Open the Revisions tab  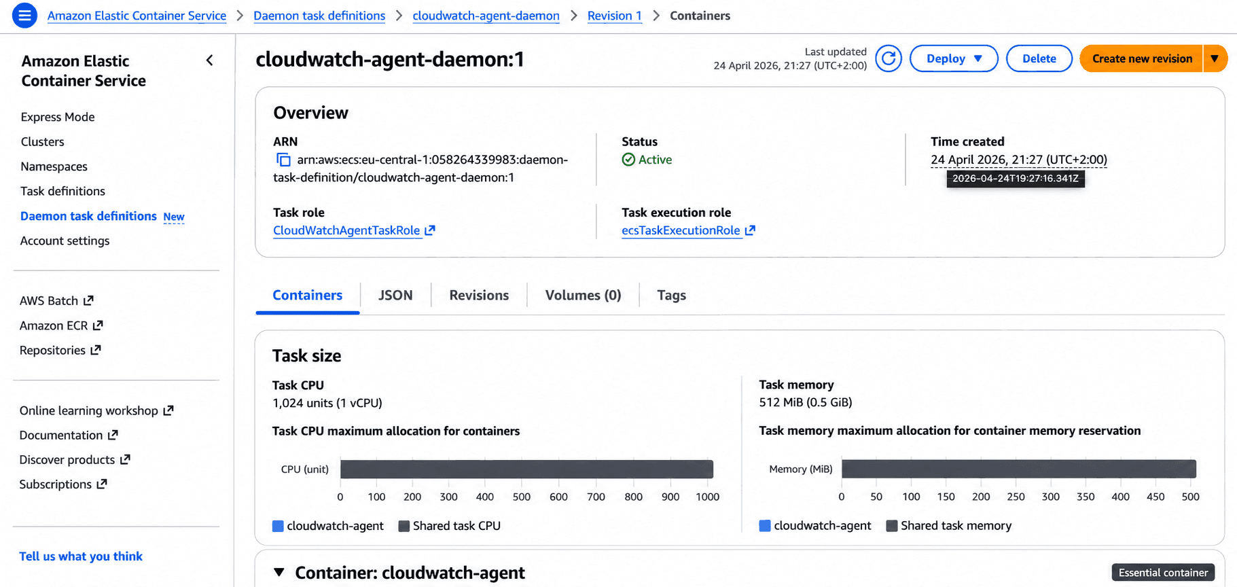[x=479, y=296]
